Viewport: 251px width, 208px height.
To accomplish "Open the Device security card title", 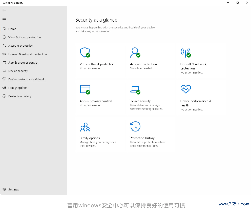I will pyautogui.click(x=140, y=101).
